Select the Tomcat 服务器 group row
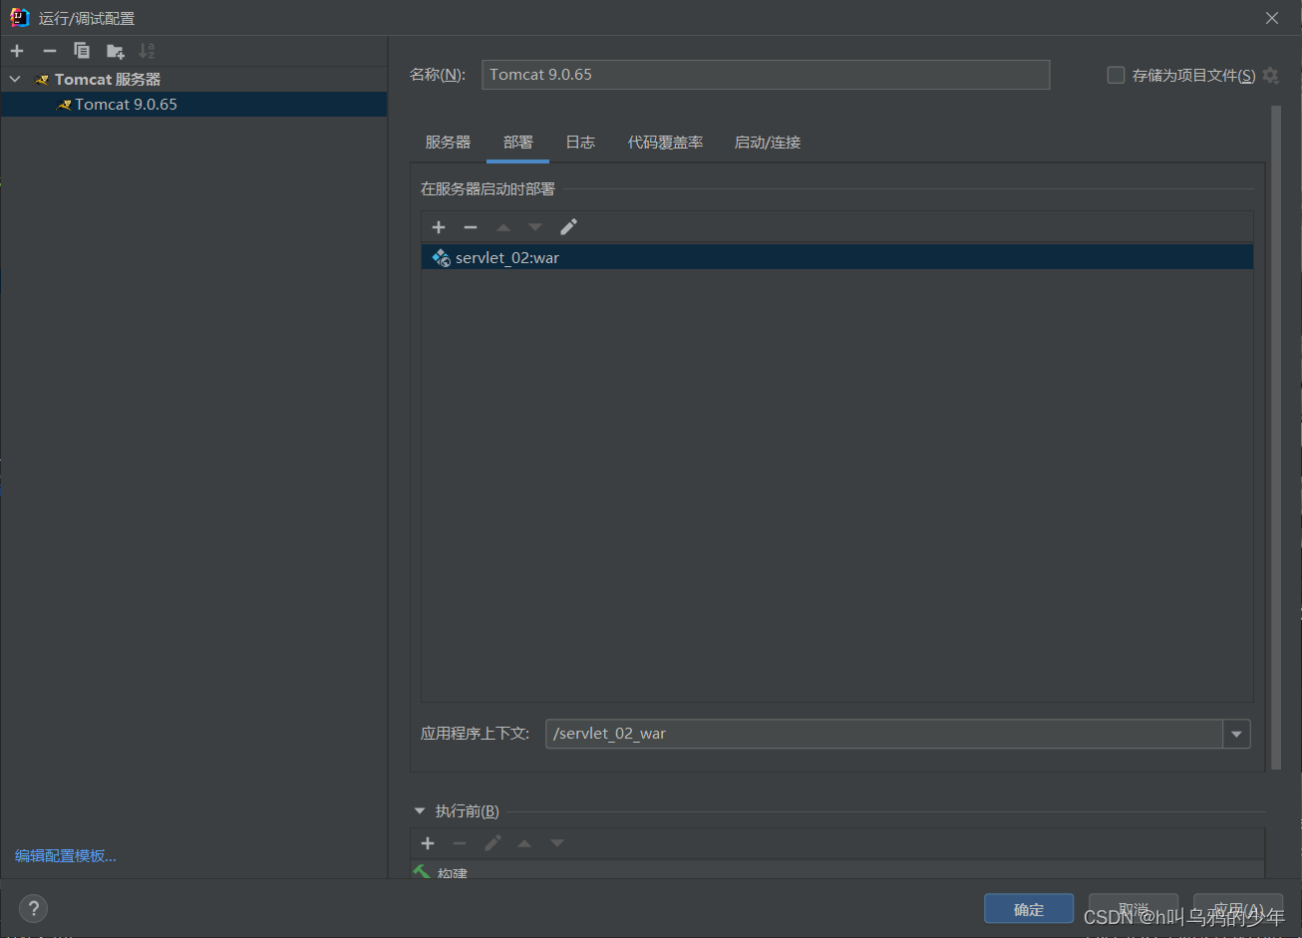The height and width of the screenshot is (938, 1302). click(193, 79)
